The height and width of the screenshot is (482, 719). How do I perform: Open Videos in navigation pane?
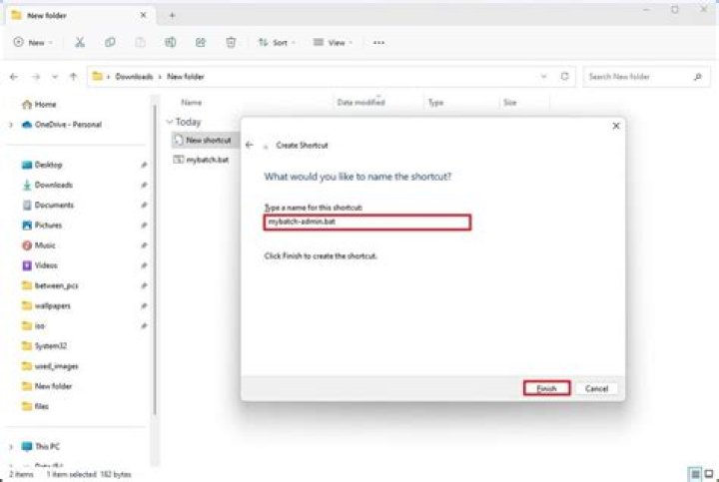coord(40,265)
